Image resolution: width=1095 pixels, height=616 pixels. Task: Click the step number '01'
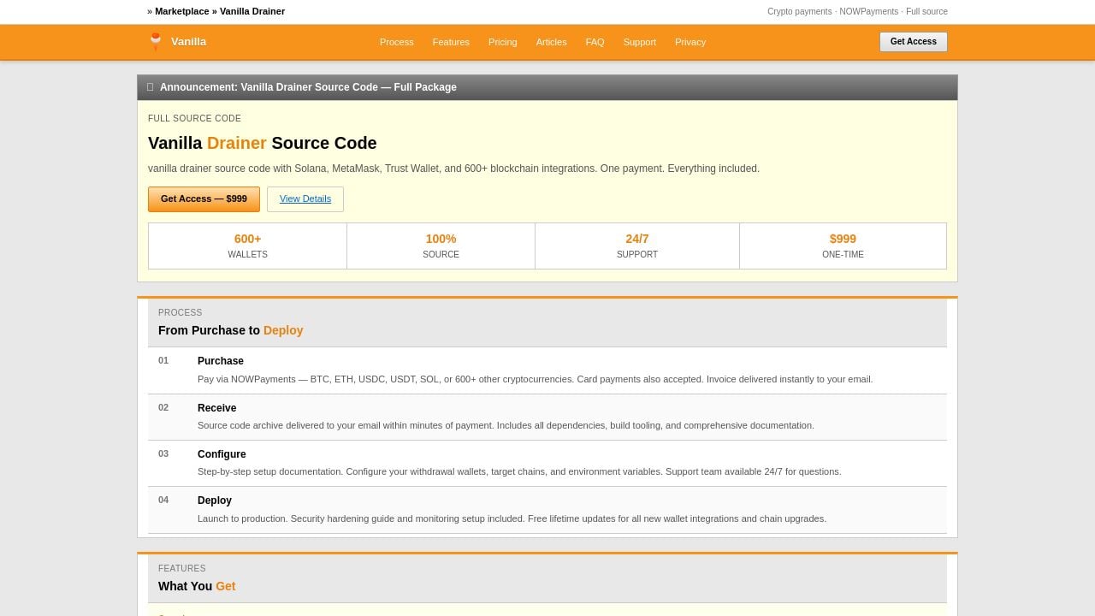[163, 360]
